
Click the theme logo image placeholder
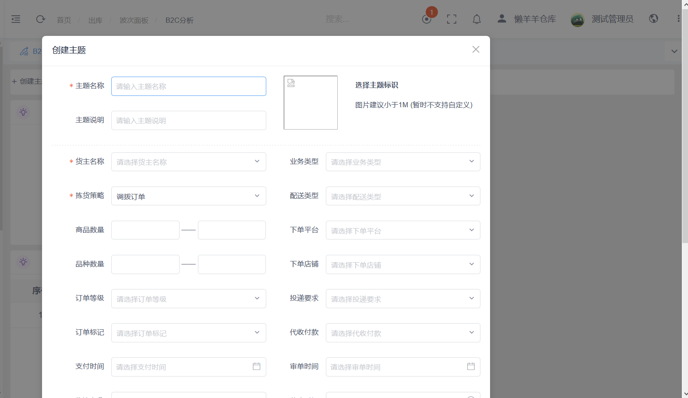click(310, 102)
